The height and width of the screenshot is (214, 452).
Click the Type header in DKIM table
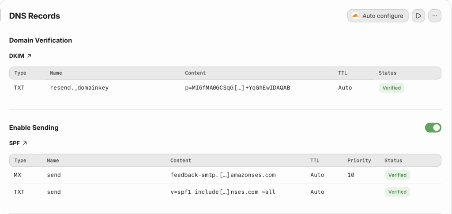[20, 73]
